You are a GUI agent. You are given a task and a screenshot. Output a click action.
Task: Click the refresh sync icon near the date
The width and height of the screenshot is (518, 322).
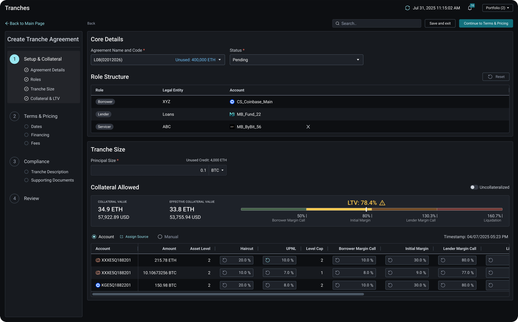407,8
